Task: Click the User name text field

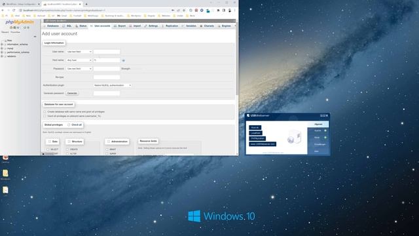Action: (x=107, y=52)
